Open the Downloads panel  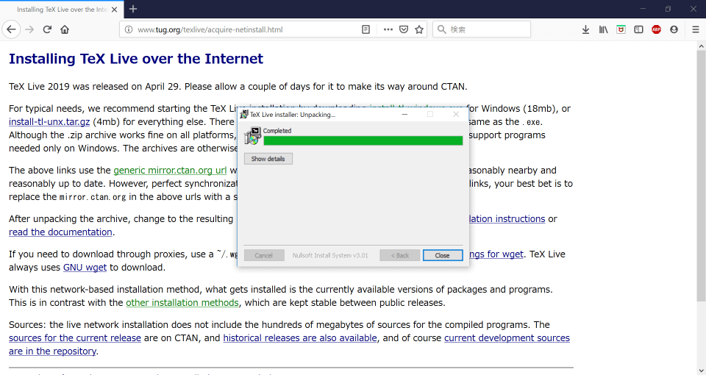[585, 29]
